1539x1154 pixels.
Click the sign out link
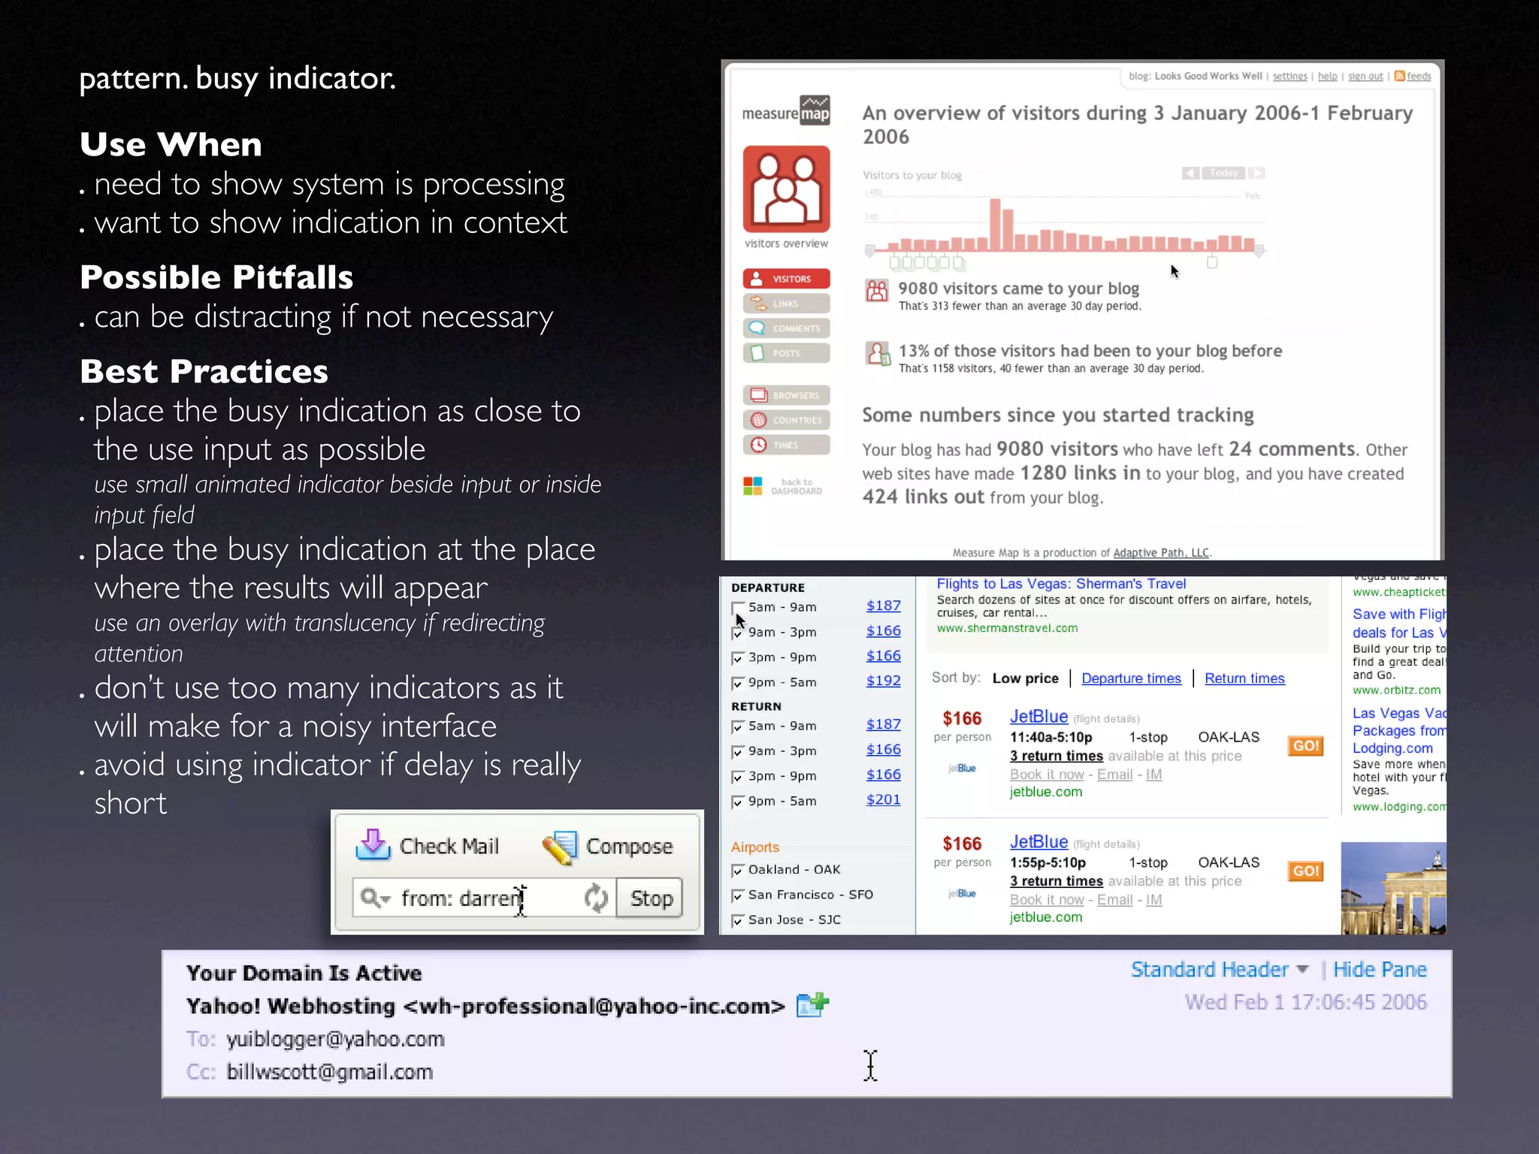pos(1365,77)
